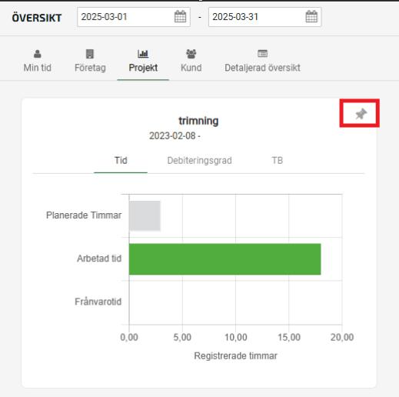Select the Planerade Timmar row label

tap(84, 215)
